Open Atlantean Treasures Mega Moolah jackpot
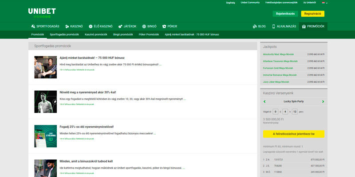This screenshot has height=177, width=355. point(280,61)
